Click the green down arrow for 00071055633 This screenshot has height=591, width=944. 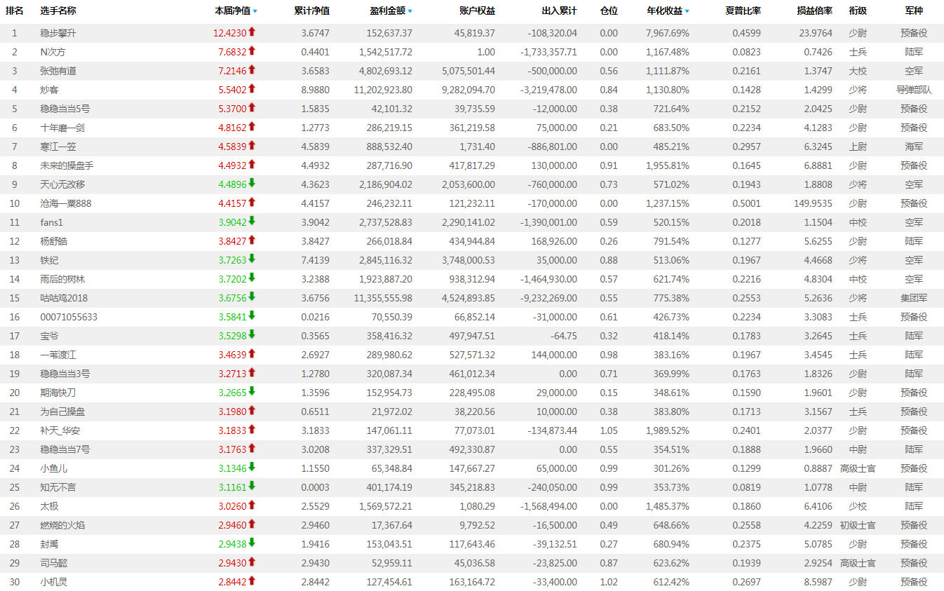tap(252, 316)
